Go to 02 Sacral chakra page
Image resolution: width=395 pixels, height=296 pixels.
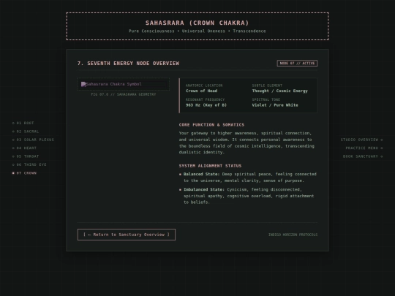point(26,132)
